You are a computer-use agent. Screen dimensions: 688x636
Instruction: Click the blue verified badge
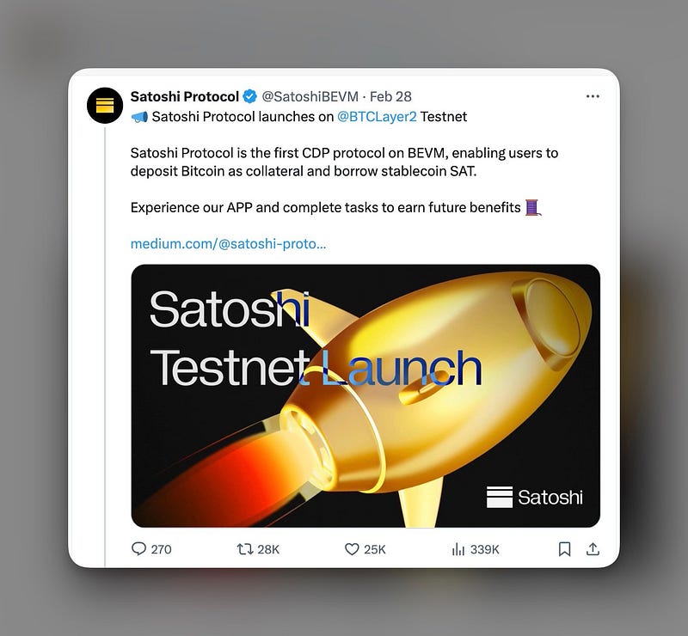pos(250,96)
